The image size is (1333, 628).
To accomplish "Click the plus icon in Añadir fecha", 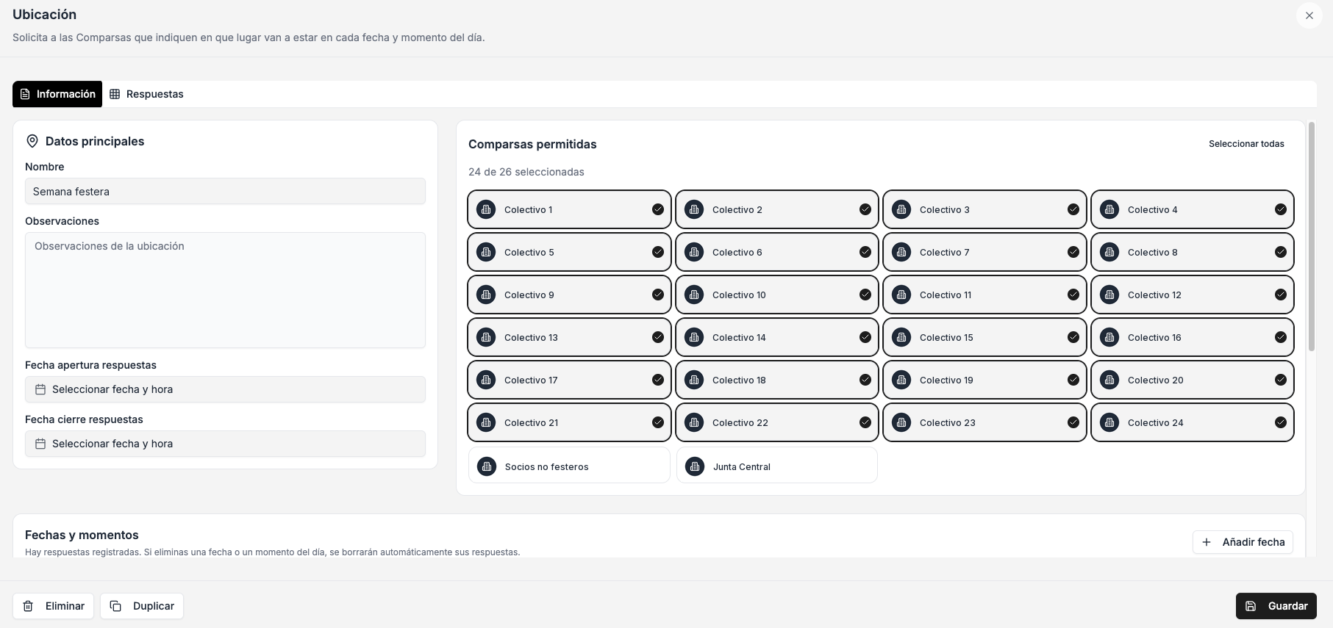I will [x=1207, y=542].
